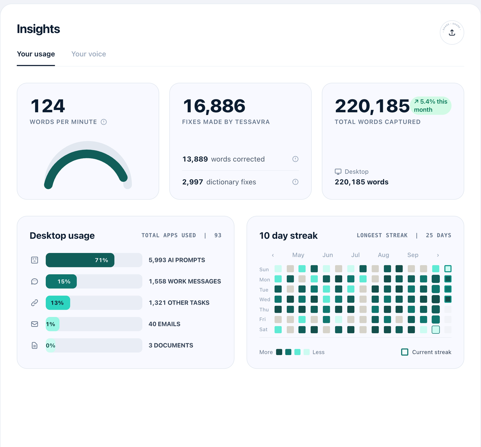The image size is (481, 447).
Task: Click the work messages chat bubble icon
Action: (x=35, y=281)
